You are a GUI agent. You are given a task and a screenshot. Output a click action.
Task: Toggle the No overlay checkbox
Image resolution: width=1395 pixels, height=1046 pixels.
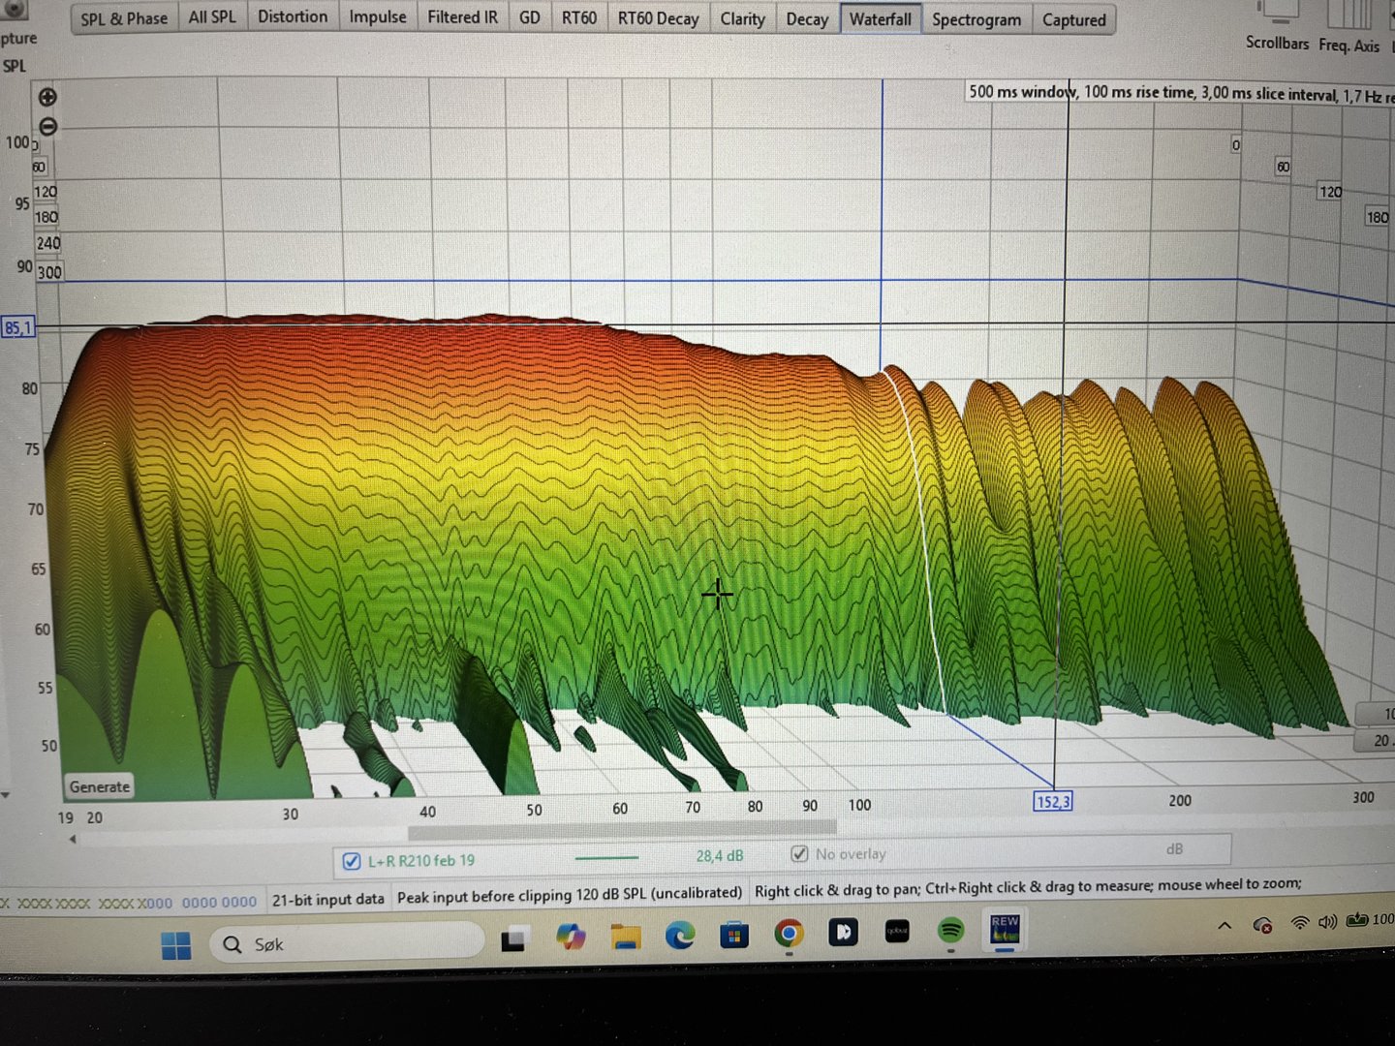(x=799, y=854)
